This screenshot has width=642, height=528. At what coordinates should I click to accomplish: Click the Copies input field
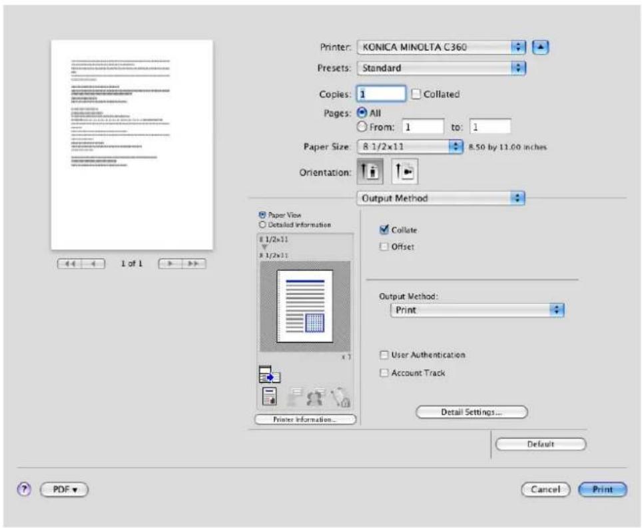(x=381, y=94)
